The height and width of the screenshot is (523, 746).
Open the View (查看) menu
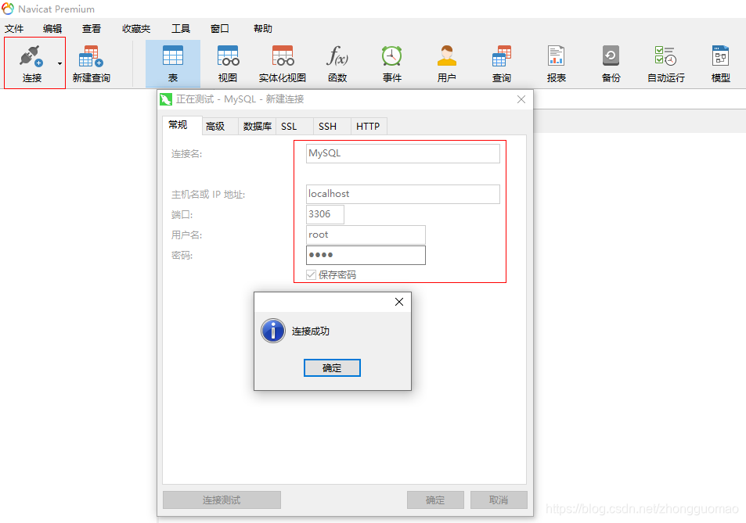coord(92,28)
